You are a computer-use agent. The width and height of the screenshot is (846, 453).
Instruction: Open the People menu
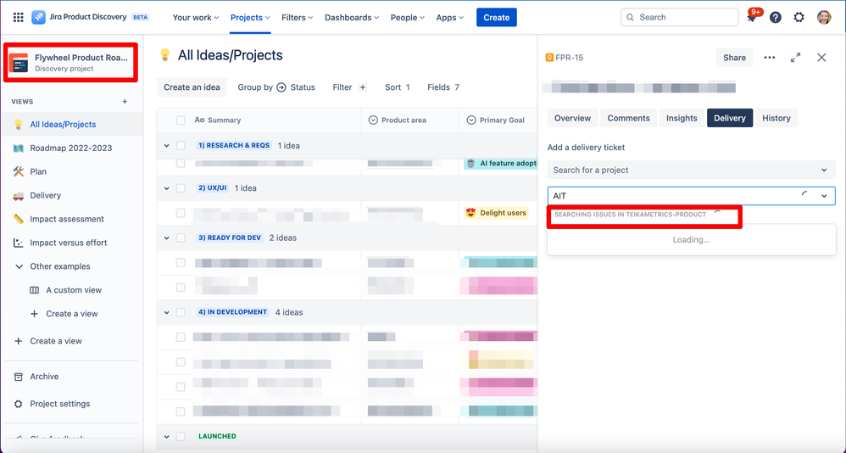408,17
